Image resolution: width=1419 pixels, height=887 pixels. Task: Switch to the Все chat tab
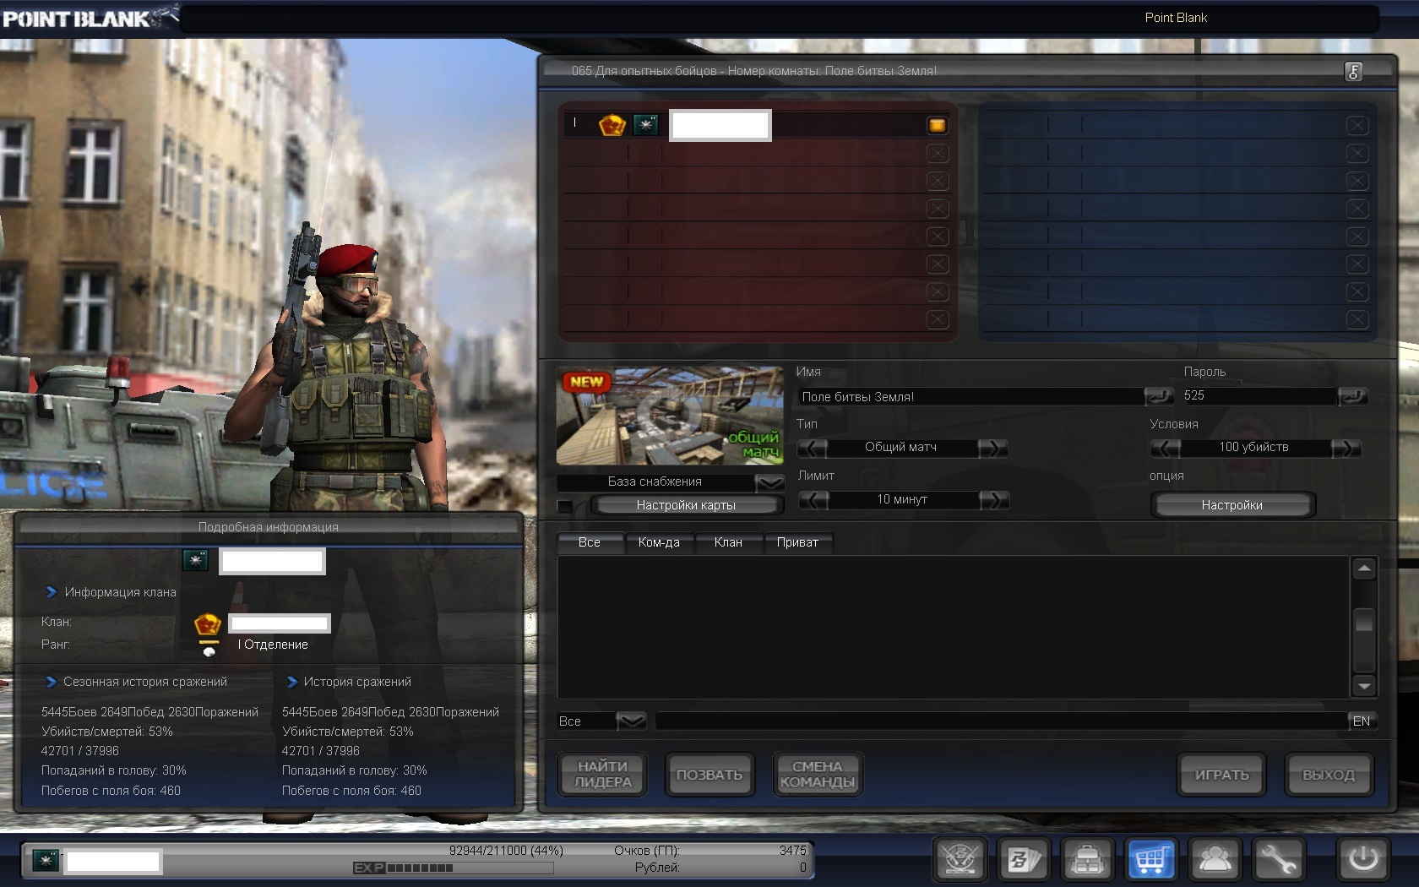click(x=590, y=542)
